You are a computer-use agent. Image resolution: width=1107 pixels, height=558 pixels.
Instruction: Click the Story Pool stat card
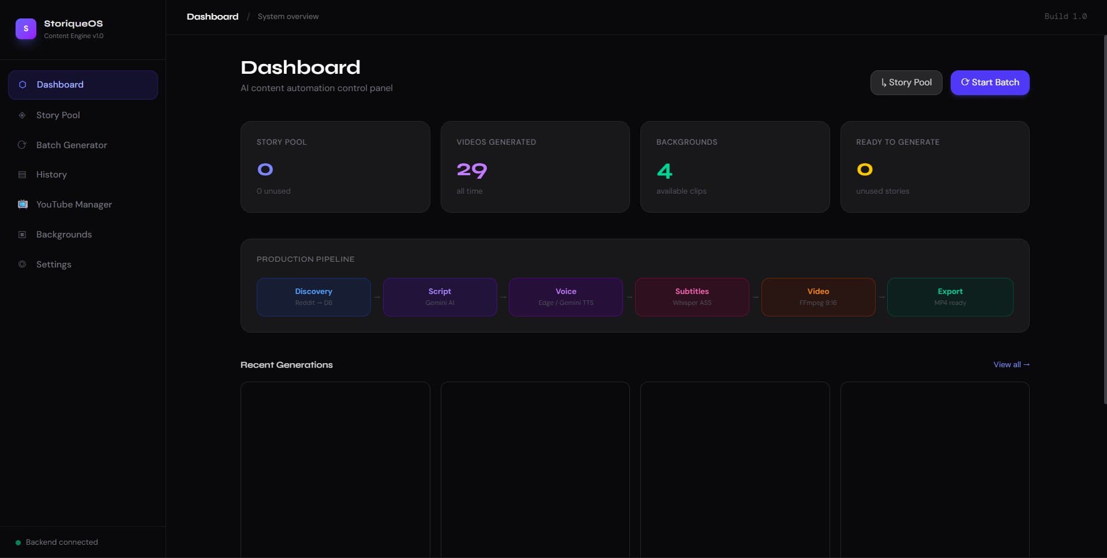335,167
